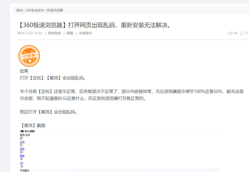Click 申请精华 to apply for featured
The width and height of the screenshot is (249, 172).
click(85, 33)
